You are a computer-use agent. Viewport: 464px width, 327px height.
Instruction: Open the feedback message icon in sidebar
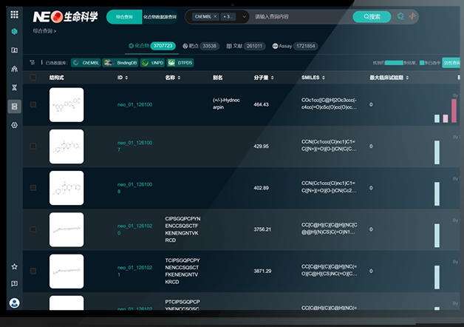point(14,284)
